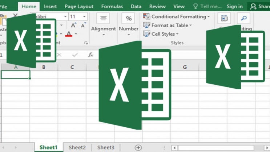
Task: Apply the red font color button
Action: (69, 34)
